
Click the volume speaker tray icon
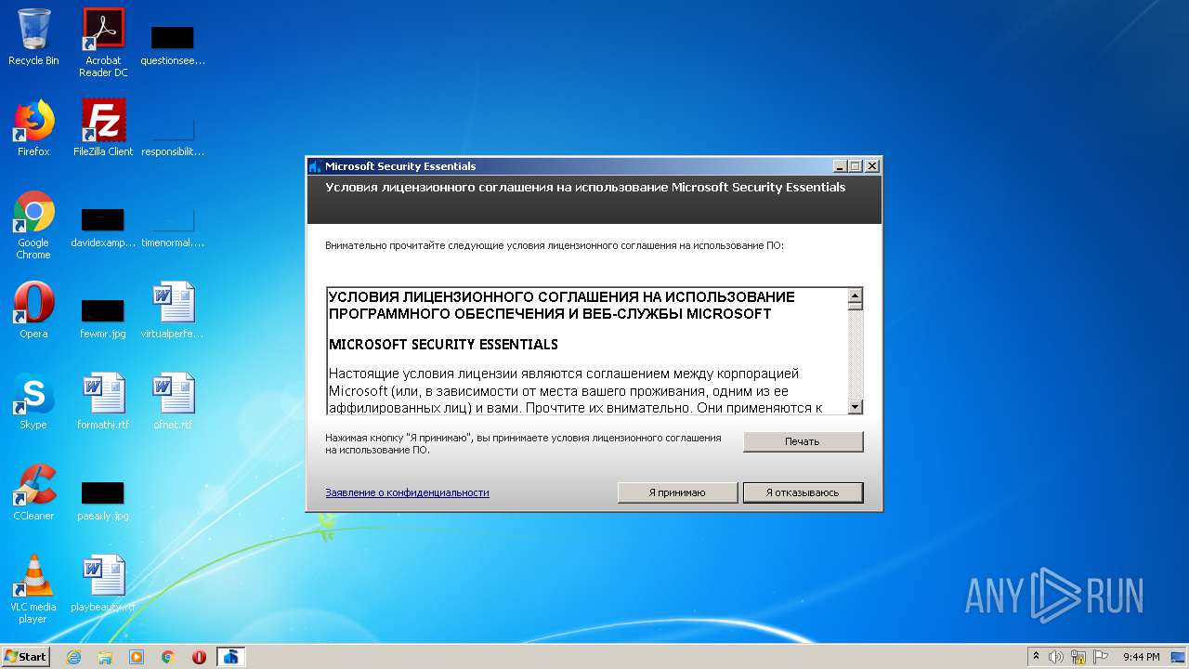(x=1056, y=657)
